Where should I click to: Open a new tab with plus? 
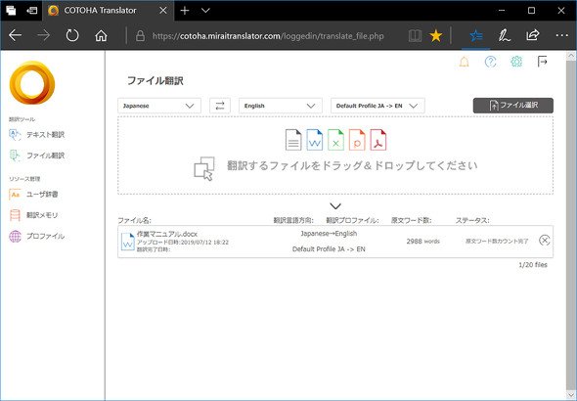(185, 11)
